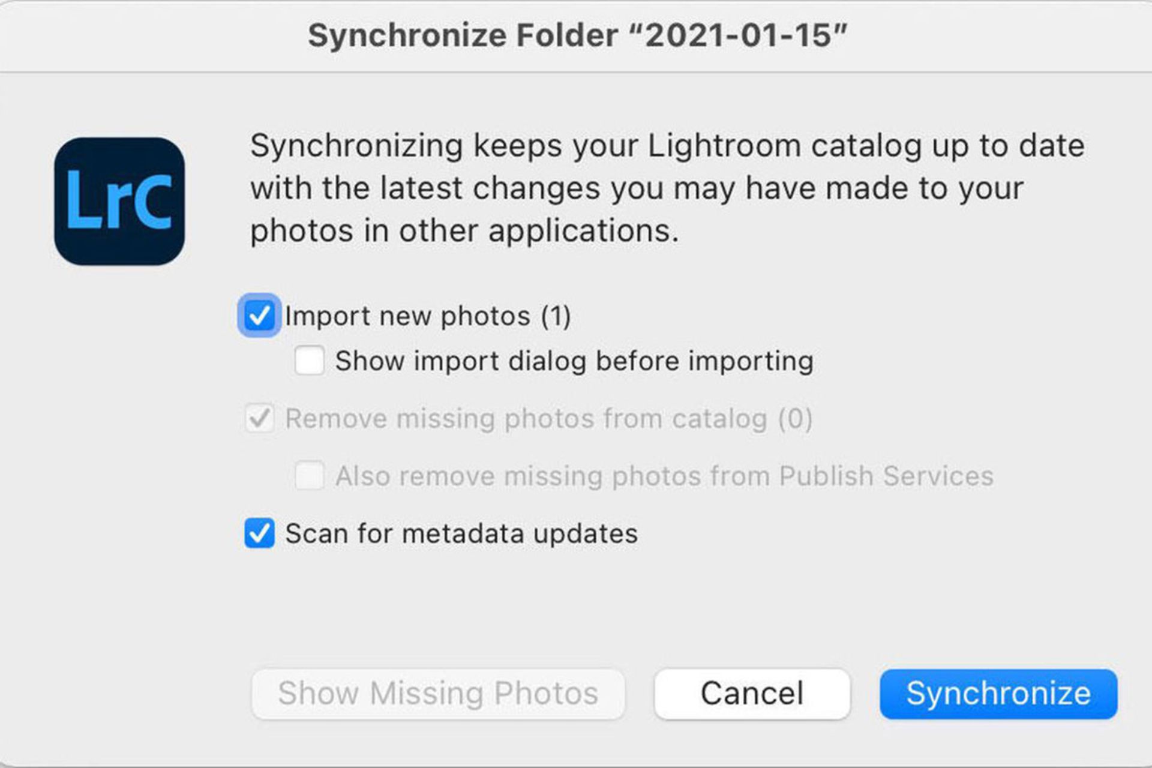
Task: Cancel the synchronize folder dialog
Action: click(752, 694)
